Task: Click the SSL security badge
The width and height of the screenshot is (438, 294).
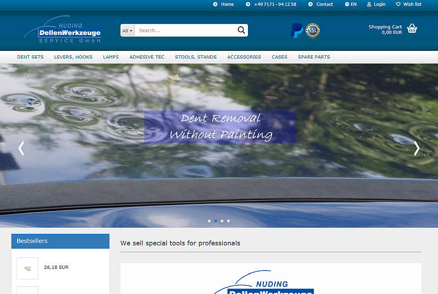Action: [313, 31]
